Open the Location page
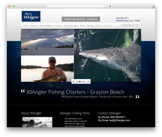Viewport: 162px width, 137px height. pyautogui.click(x=59, y=26)
